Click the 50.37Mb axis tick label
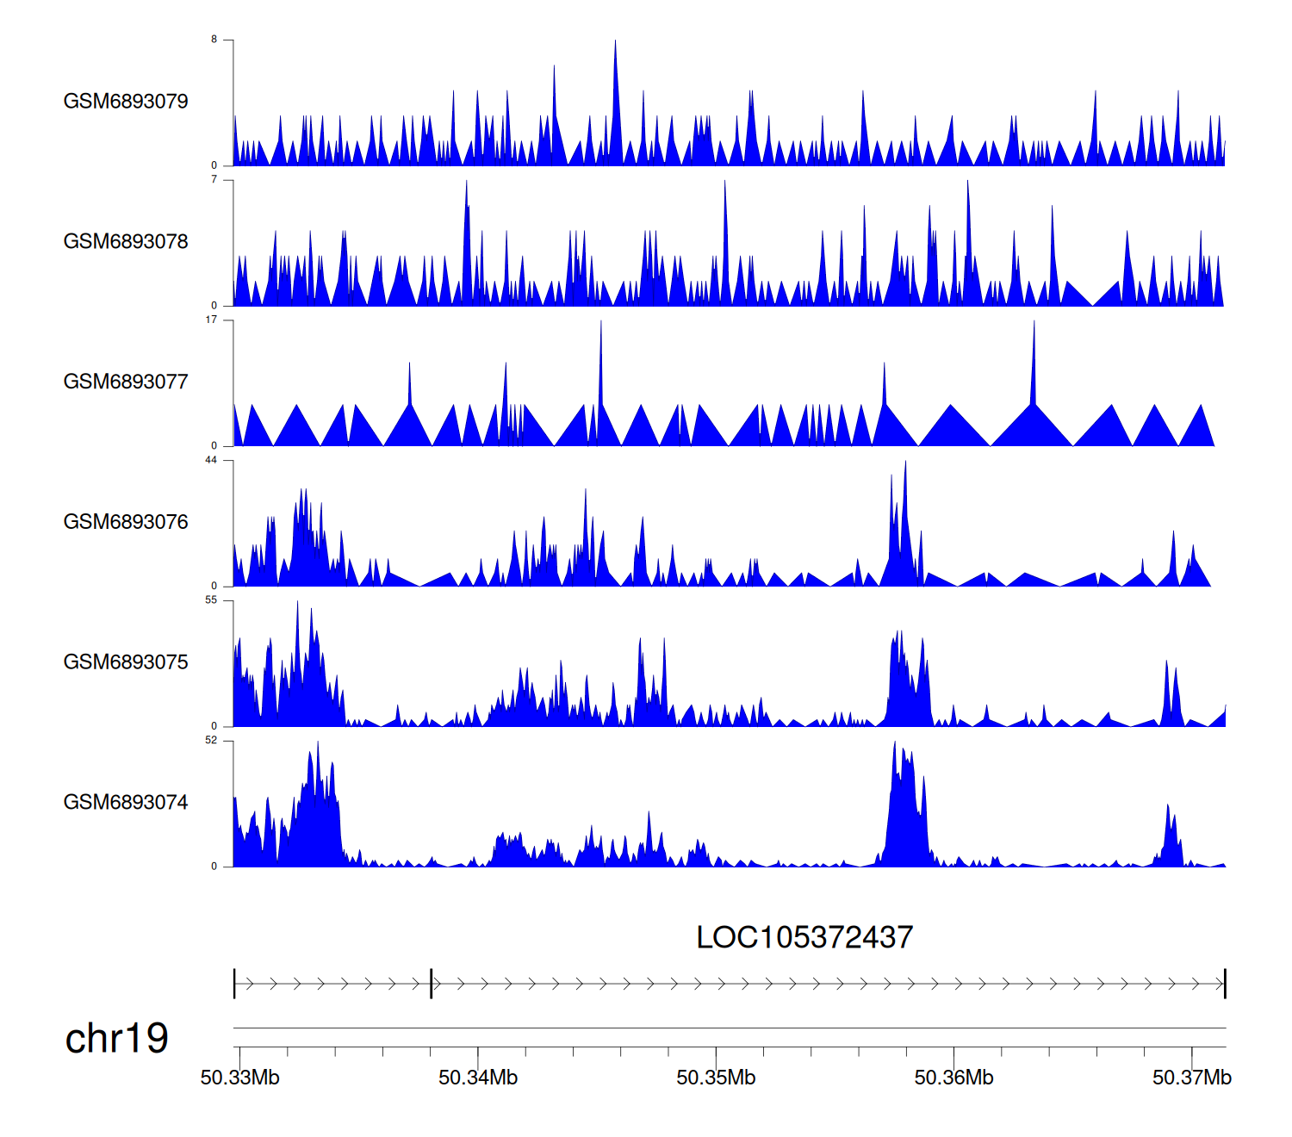The image size is (1292, 1137). [x=1192, y=1078]
